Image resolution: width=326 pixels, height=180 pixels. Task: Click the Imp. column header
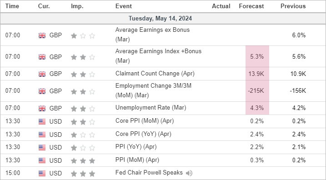tap(77, 6)
